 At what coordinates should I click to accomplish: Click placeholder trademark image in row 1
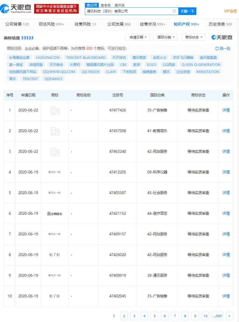click(55, 110)
